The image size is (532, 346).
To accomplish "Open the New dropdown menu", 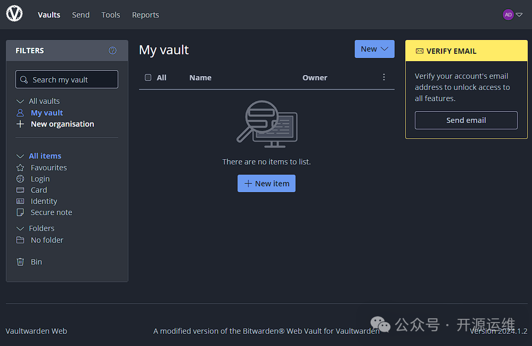I will point(374,48).
